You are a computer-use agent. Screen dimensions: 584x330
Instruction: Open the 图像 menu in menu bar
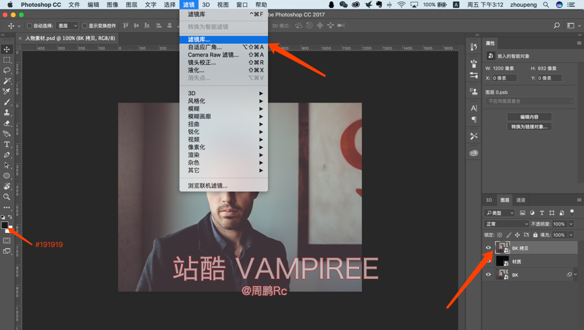113,5
